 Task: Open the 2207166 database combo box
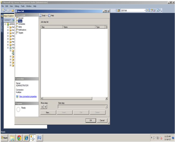(x=145, y=11)
